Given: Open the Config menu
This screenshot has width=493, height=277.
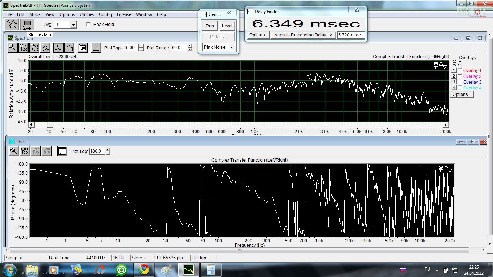Looking at the screenshot, I should (x=105, y=14).
